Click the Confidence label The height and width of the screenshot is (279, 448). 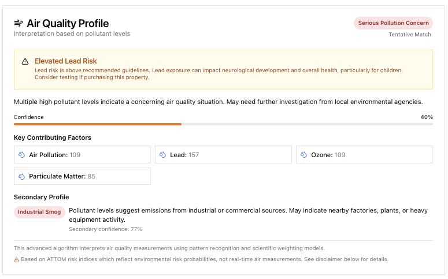pyautogui.click(x=28, y=117)
